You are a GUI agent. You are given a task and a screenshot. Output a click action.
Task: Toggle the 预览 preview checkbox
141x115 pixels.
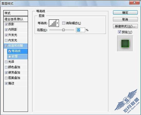coord(119,32)
